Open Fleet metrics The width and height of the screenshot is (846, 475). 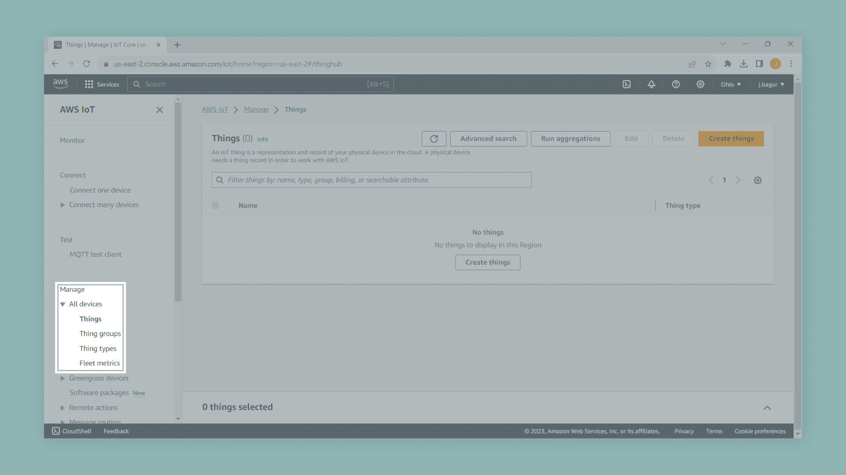pos(100,363)
